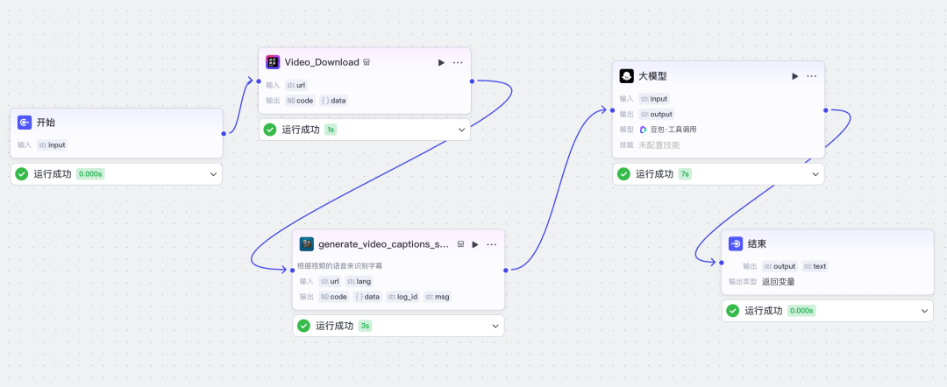
Task: Run the generate_video_captions node
Action: tap(474, 244)
